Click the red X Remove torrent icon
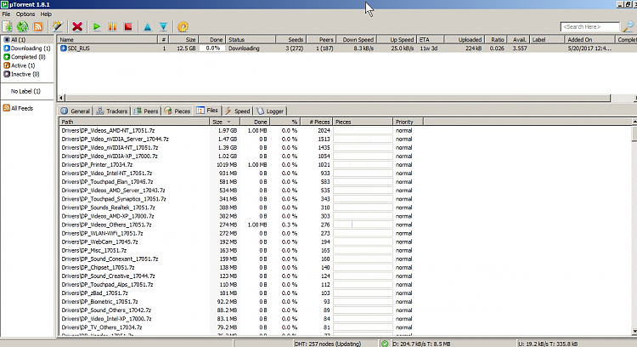 (x=77, y=27)
